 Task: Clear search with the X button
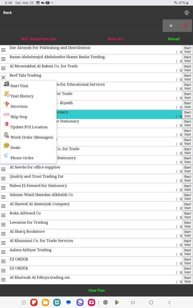(171, 26)
